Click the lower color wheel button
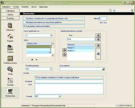The width and height of the screenshot is (135, 108). (64, 55)
